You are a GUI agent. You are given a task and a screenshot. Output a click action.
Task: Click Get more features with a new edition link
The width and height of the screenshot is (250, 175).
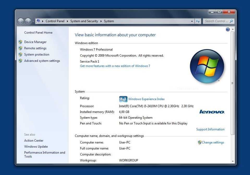pos(115,66)
